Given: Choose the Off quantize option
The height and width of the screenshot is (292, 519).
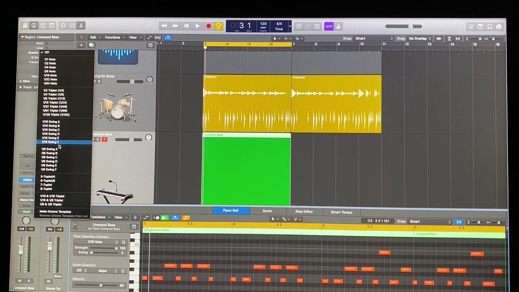Looking at the screenshot, I should (47, 52).
